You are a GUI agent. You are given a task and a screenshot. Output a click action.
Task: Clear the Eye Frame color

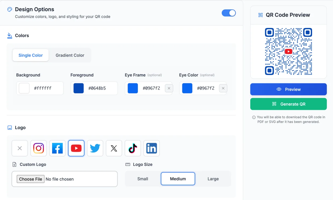click(x=169, y=88)
